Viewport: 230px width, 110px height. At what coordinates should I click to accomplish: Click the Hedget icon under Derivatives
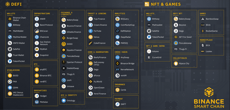(37, 96)
